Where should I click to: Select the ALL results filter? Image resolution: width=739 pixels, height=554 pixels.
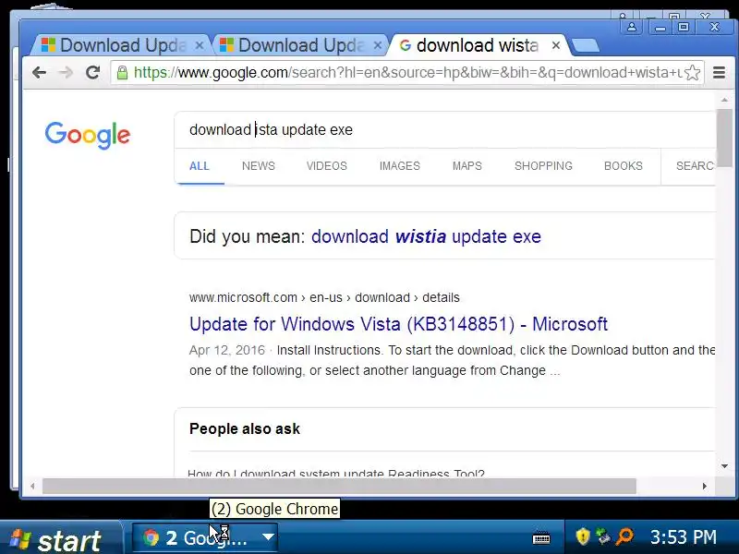199,166
